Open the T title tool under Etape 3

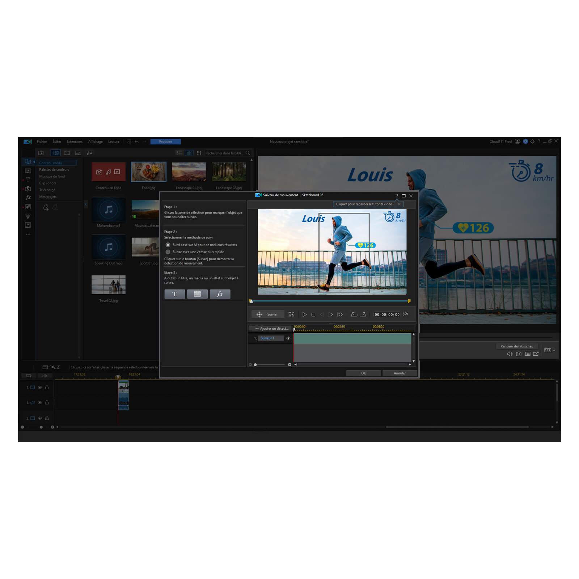(175, 294)
